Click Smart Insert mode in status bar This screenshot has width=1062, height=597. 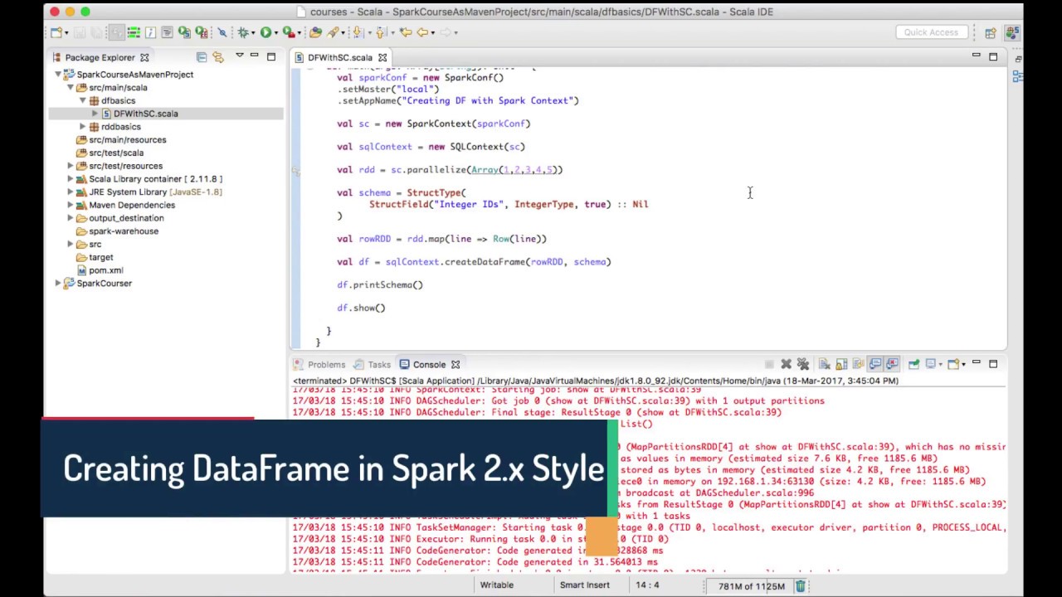(x=584, y=585)
